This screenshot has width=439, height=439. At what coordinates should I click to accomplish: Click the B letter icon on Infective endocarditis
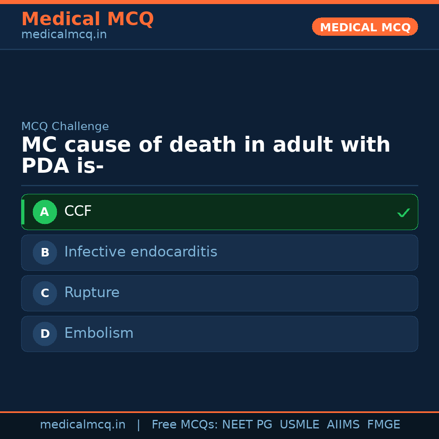pos(45,252)
